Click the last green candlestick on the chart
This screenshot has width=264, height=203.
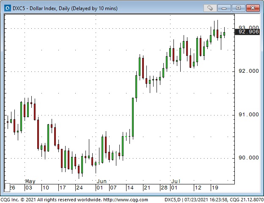coord(224,34)
